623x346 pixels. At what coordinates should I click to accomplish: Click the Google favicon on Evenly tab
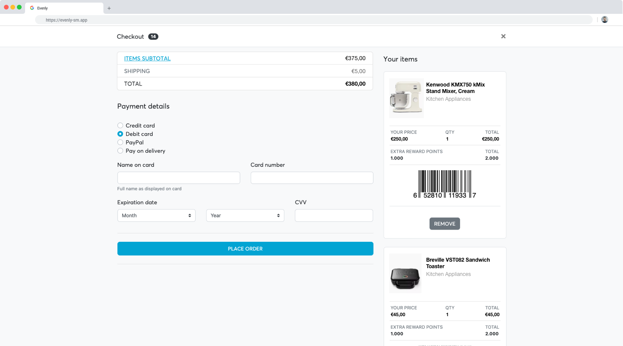[x=32, y=8]
